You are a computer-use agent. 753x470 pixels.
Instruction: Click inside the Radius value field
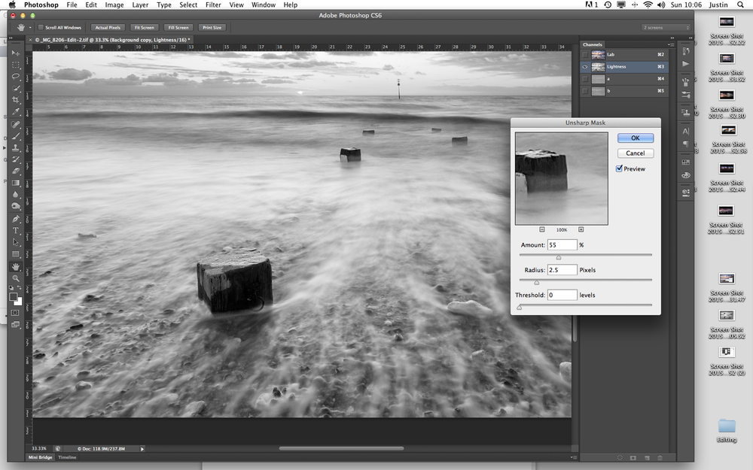(562, 269)
